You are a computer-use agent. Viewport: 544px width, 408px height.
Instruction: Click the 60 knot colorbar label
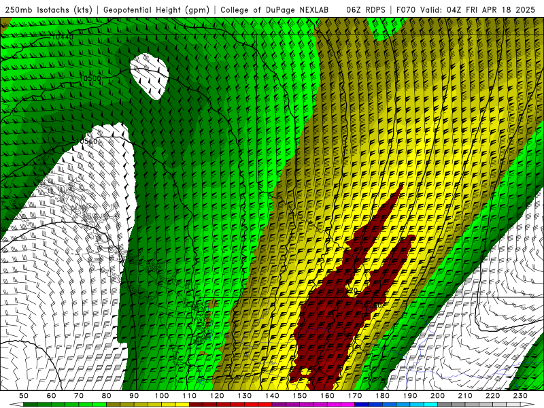point(51,396)
